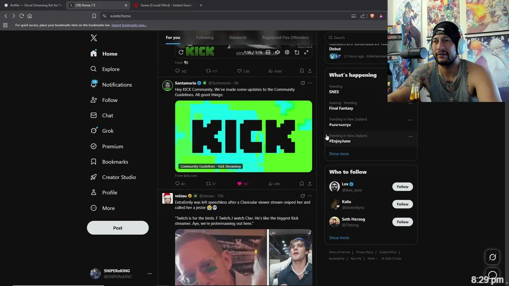Switch to Ewww Crowd Effect browser tab
This screenshot has width=509, height=286.
click(163, 5)
